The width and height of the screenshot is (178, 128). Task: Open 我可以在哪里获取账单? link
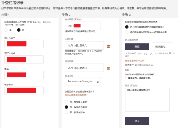point(76,95)
